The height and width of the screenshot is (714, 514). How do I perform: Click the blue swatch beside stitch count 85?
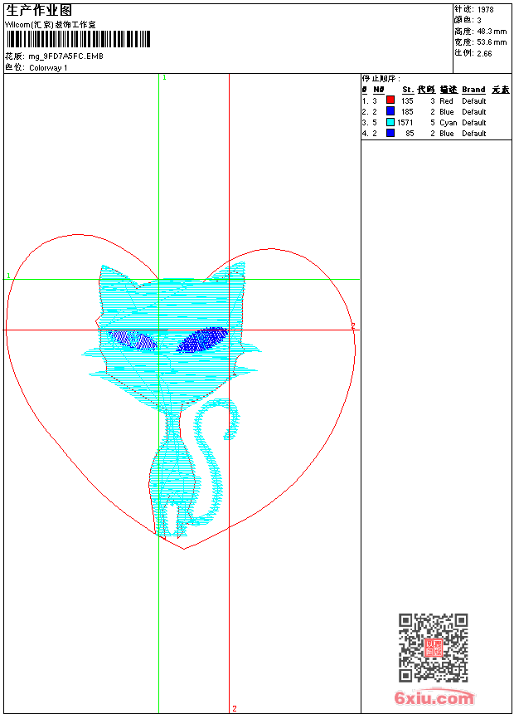[390, 133]
